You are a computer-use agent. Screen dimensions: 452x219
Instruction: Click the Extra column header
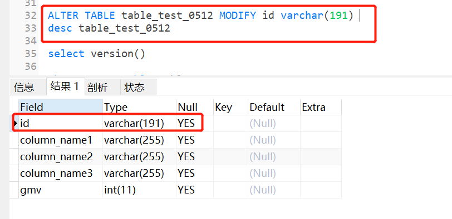tap(321, 107)
